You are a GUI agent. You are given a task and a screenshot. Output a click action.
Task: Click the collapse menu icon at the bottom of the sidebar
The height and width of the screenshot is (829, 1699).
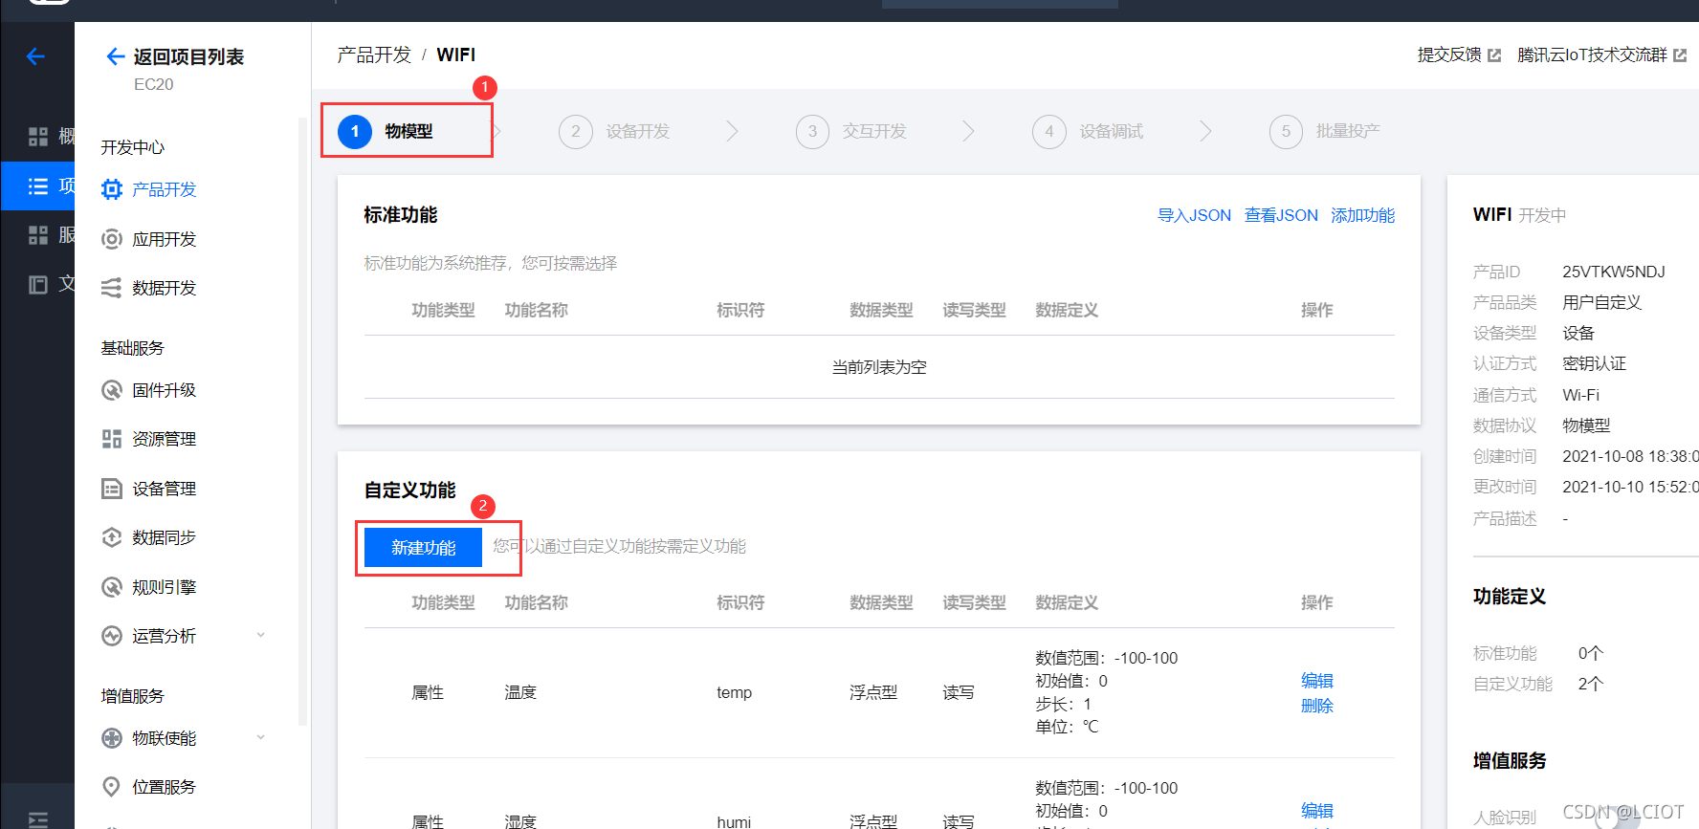(38, 819)
